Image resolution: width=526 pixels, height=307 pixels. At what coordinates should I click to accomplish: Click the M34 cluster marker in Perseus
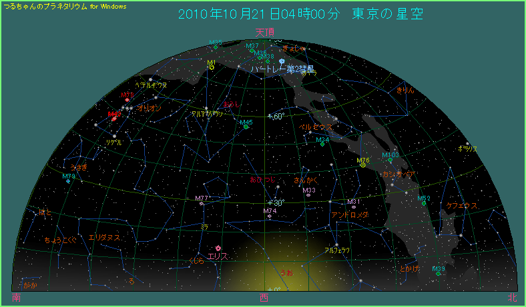pos(322,145)
